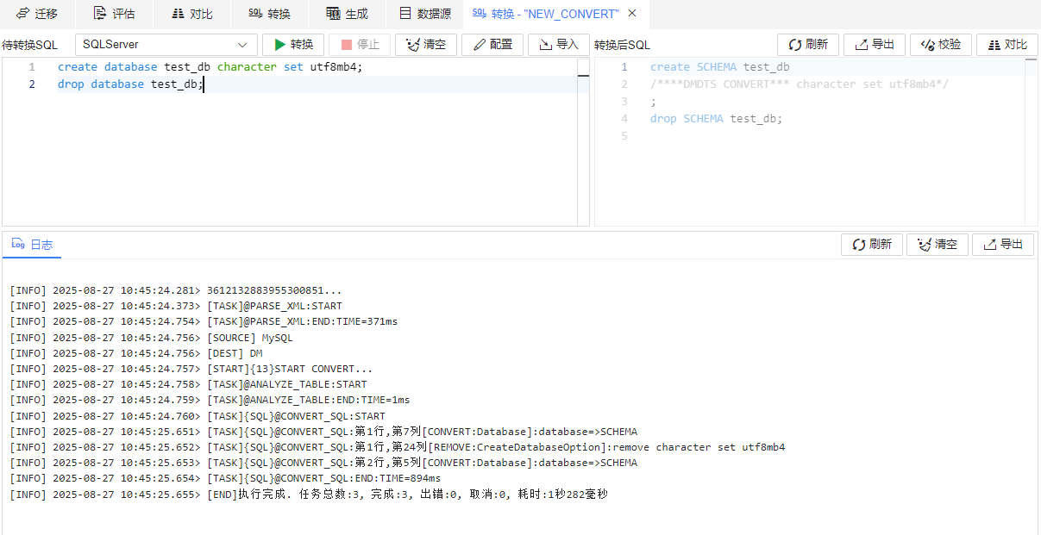
Task: Select the 日志 (Log) tab
Action: coord(32,245)
